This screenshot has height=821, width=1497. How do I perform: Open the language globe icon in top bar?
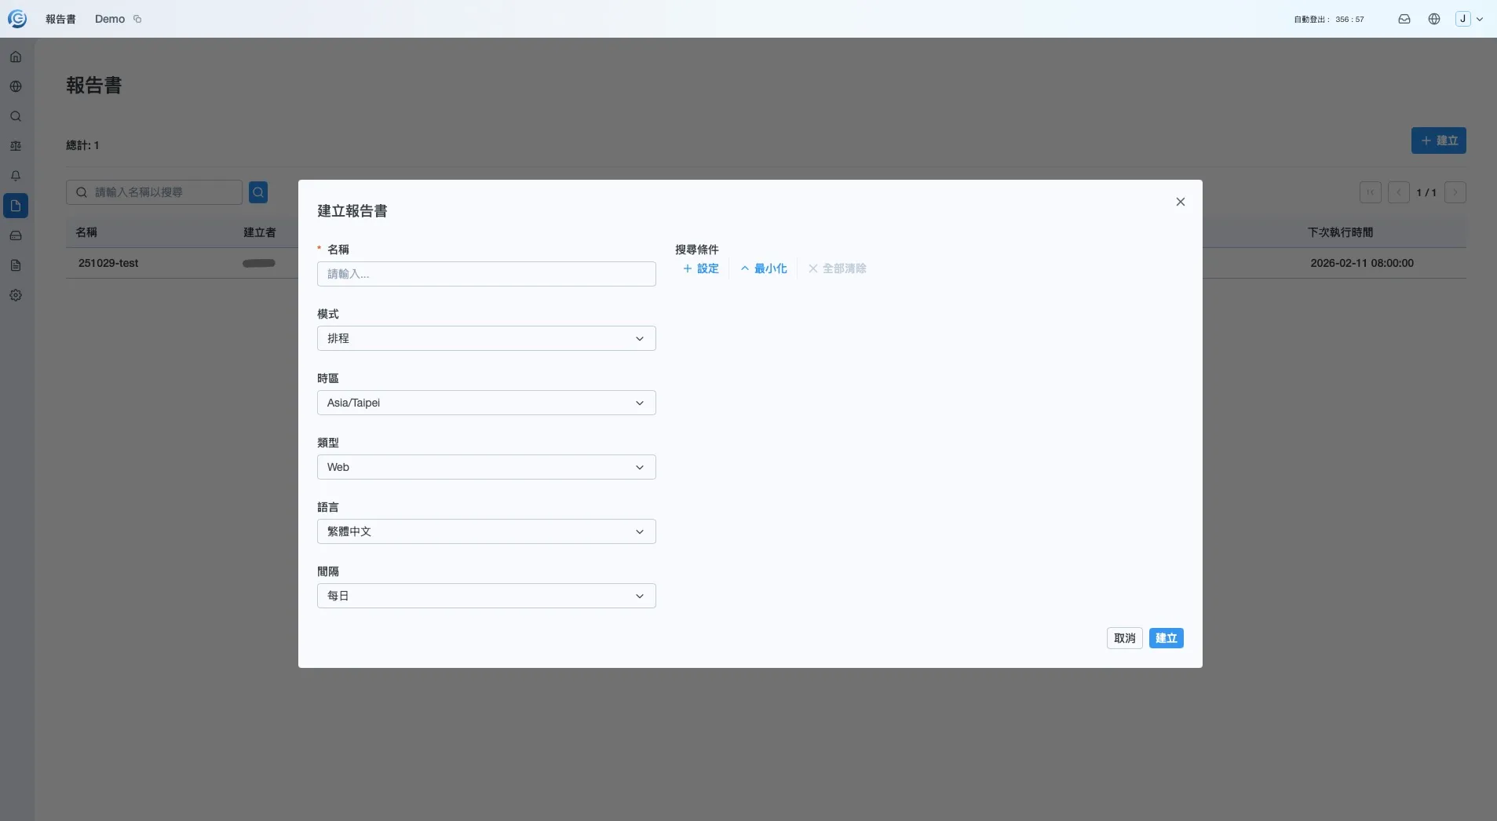click(1434, 19)
